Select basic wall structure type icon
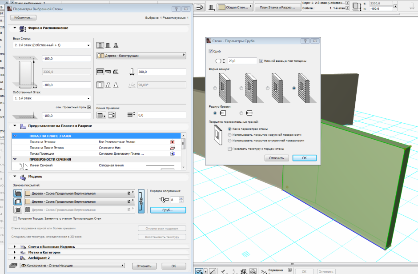The image size is (418, 274). [100, 45]
